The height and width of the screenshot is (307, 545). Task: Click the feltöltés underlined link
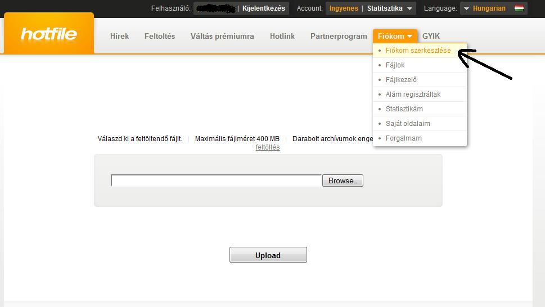268,147
